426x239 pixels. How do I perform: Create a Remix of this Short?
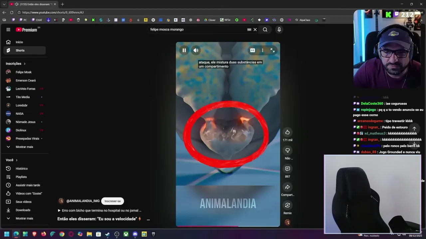(x=288, y=205)
